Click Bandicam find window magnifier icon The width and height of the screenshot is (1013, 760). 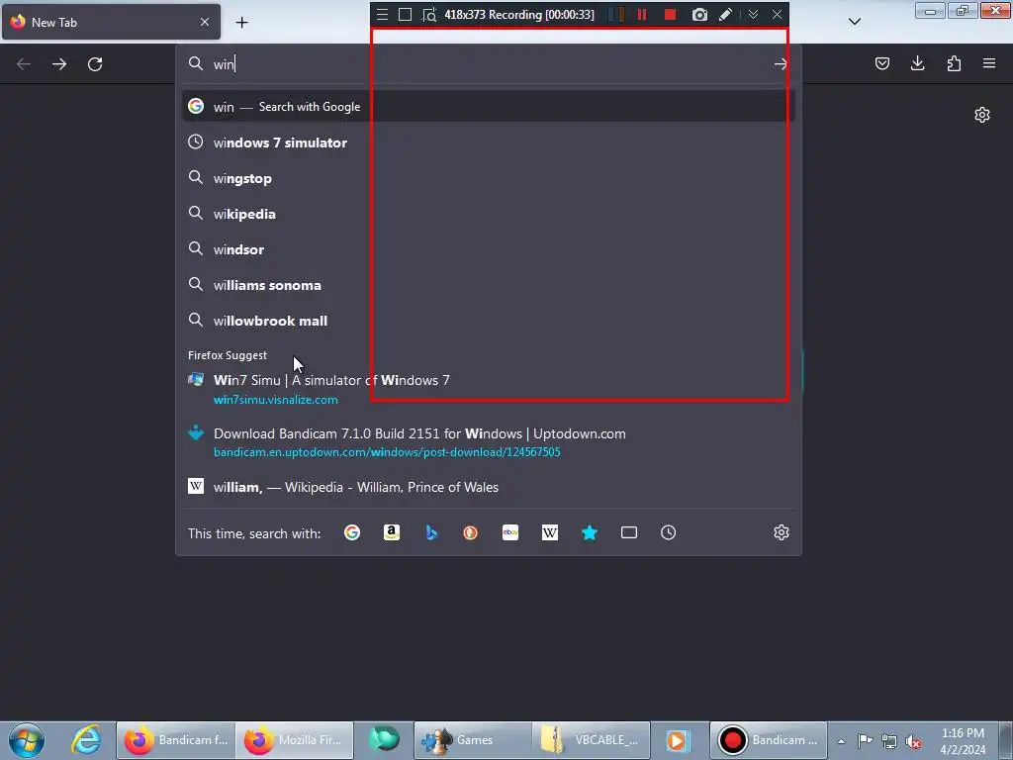429,14
